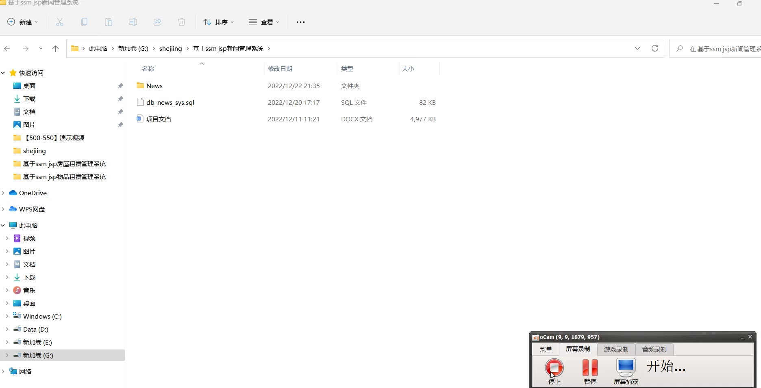Click oCam 屏幕捕获 screen capture icon
Viewport: 761px width, 388px height.
626,371
